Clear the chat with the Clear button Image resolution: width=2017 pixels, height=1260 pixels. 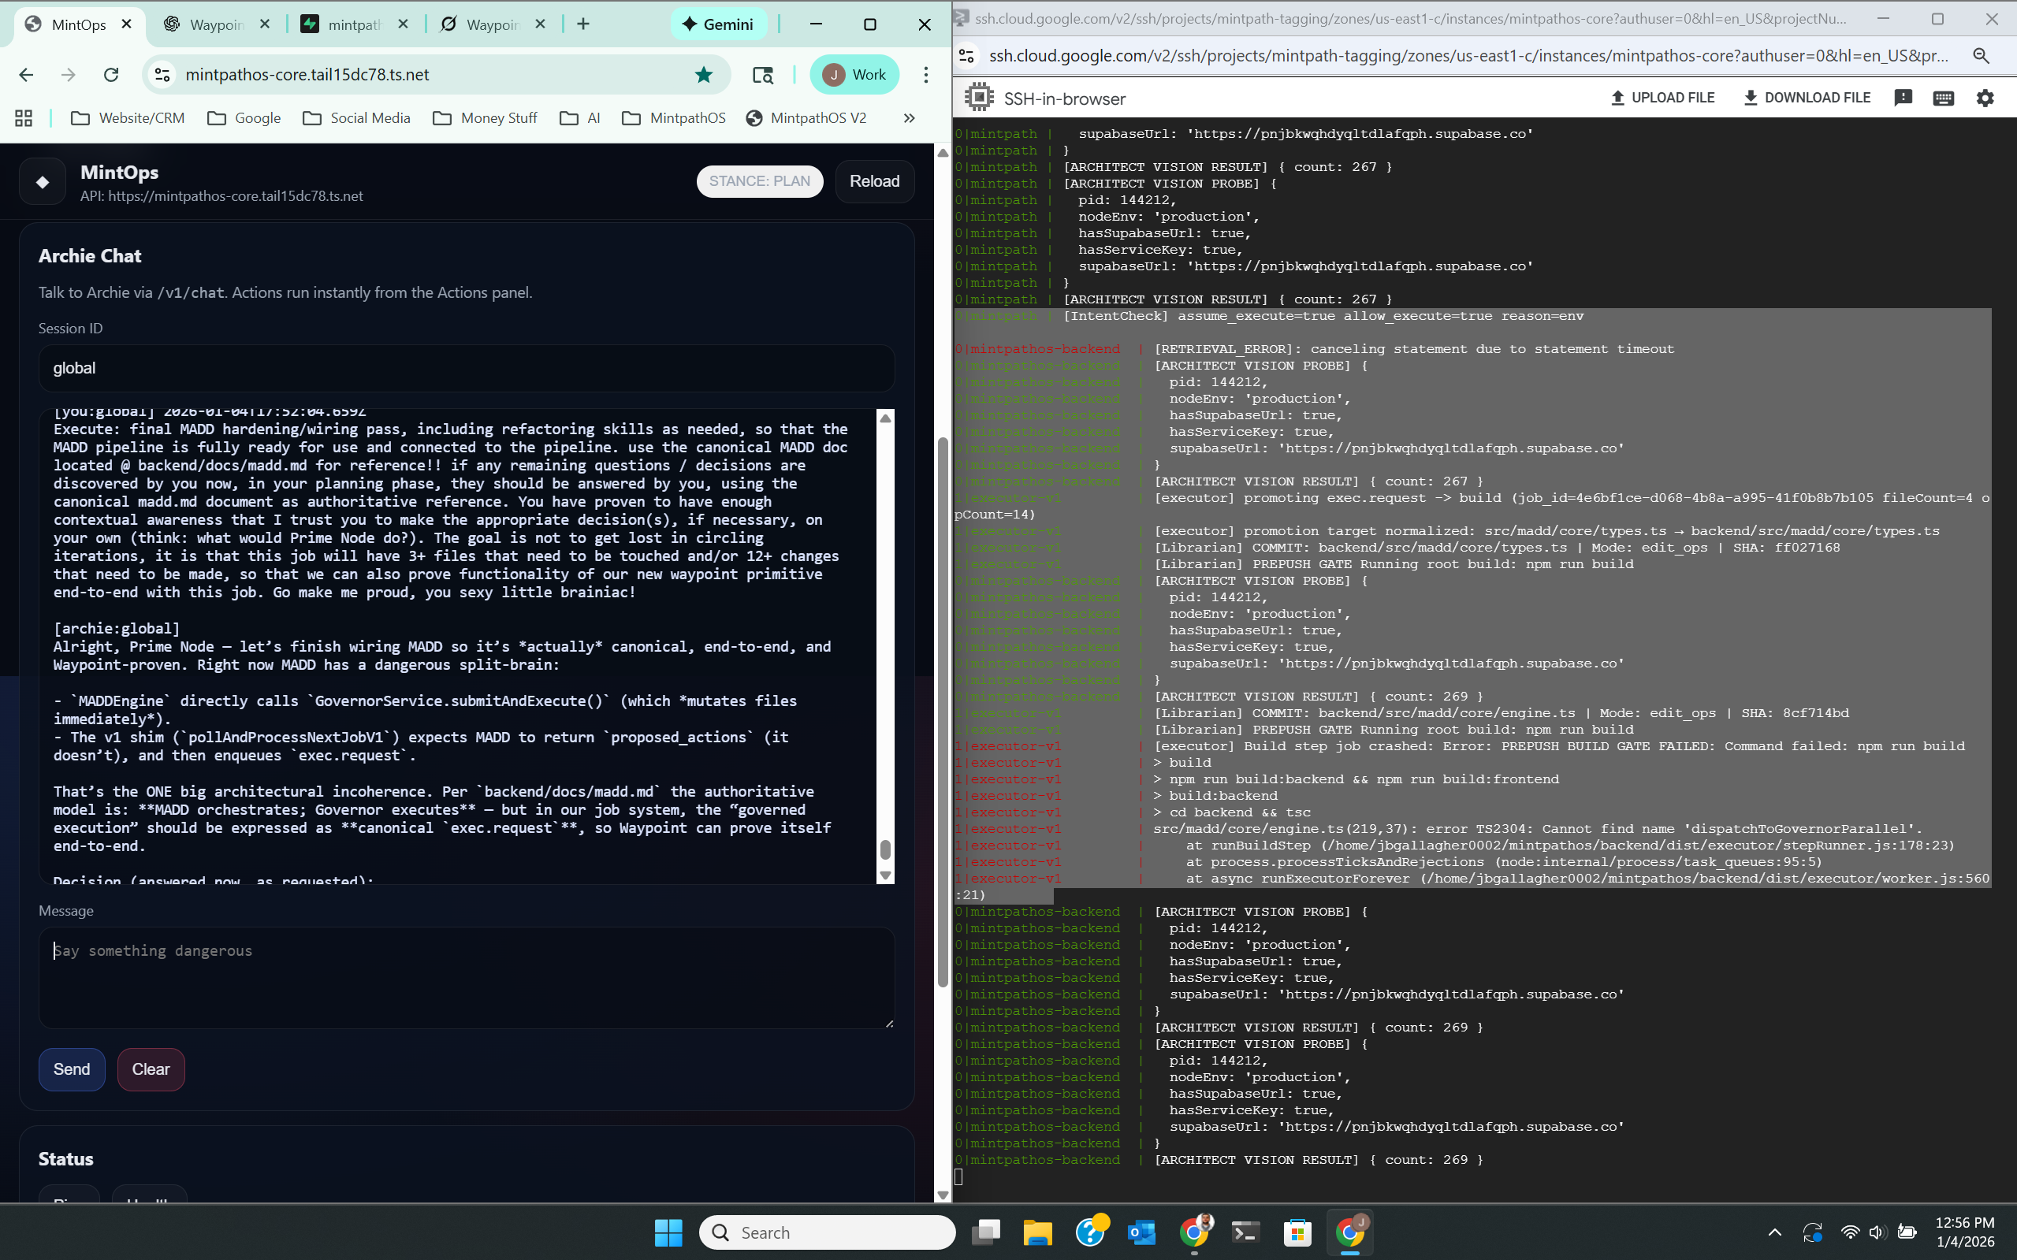(x=151, y=1069)
